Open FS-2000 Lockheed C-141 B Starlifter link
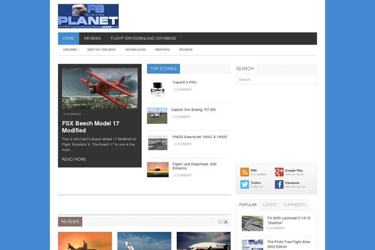The width and height of the screenshot is (375, 250). click(289, 221)
